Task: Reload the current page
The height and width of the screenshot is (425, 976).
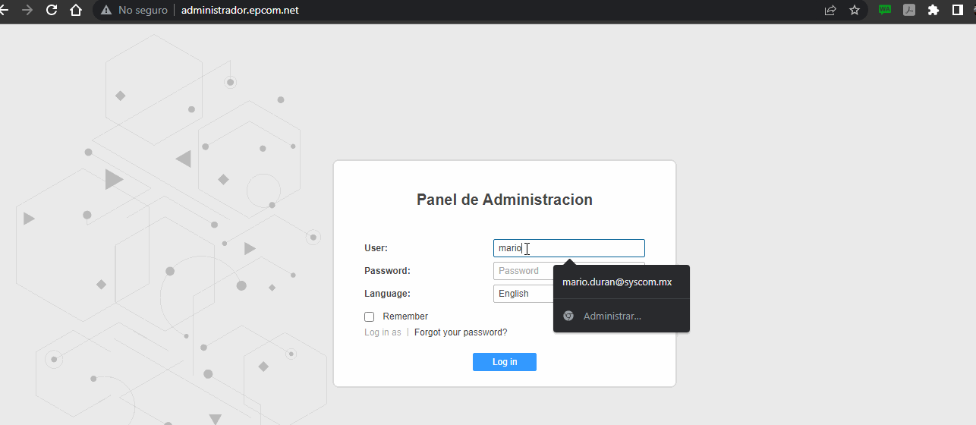Action: (52, 10)
